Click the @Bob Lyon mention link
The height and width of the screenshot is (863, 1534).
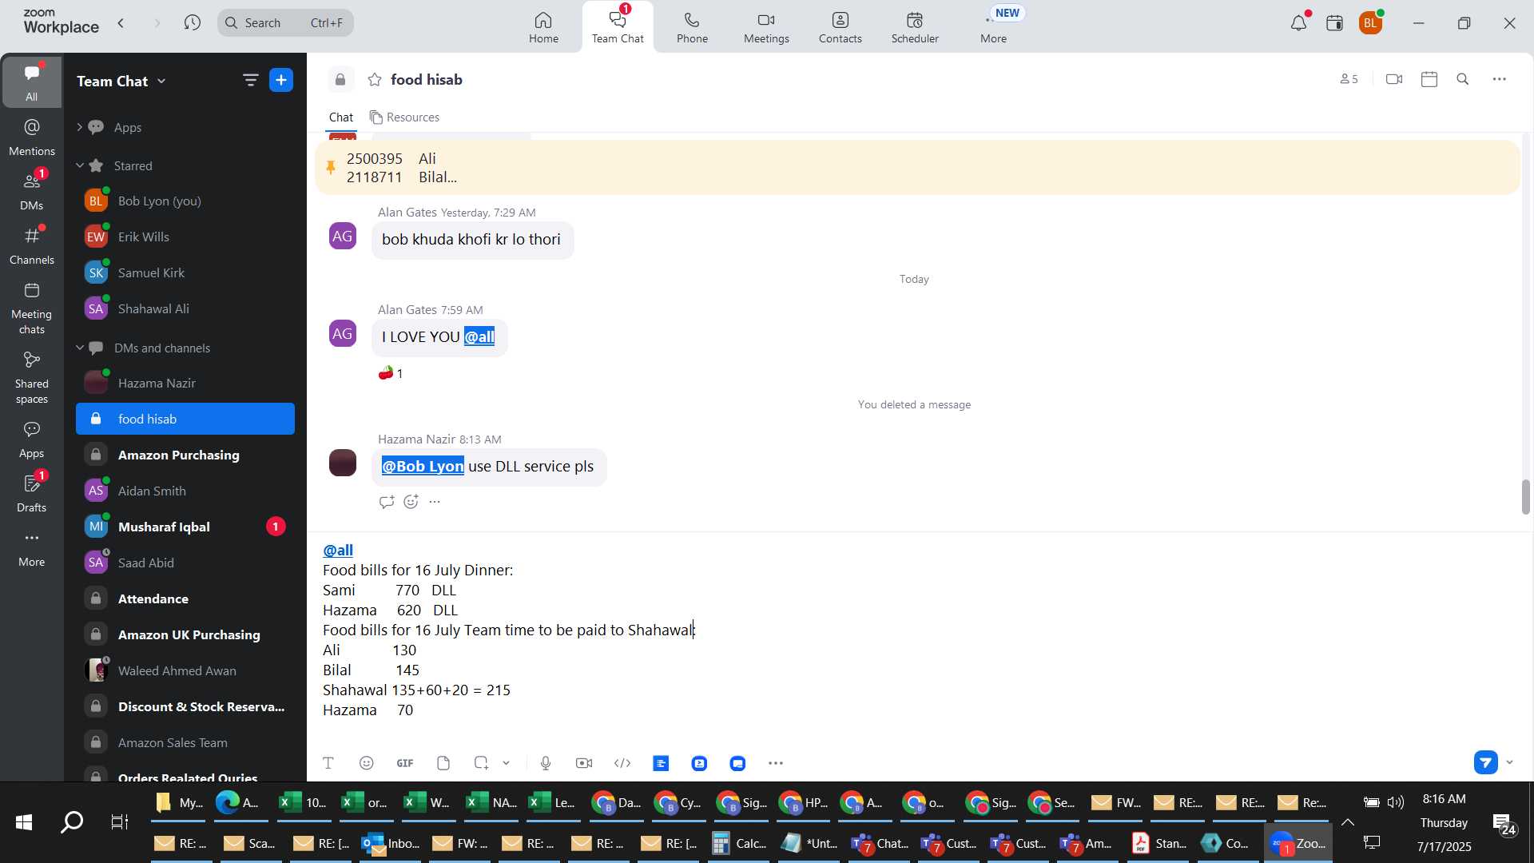click(423, 467)
